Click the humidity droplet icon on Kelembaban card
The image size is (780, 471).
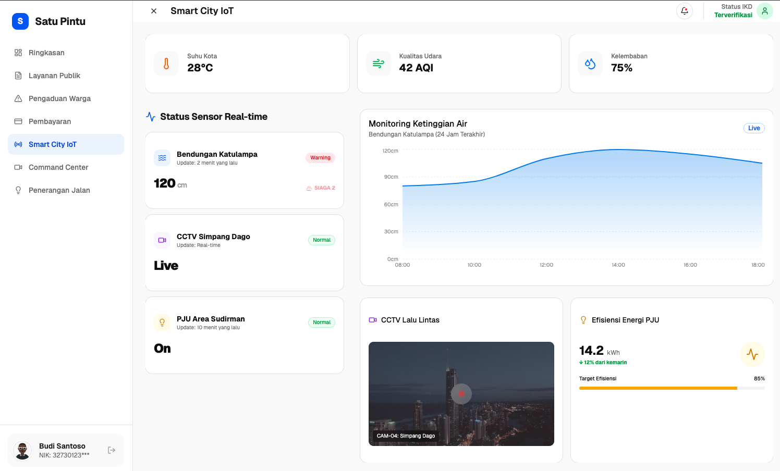[590, 63]
